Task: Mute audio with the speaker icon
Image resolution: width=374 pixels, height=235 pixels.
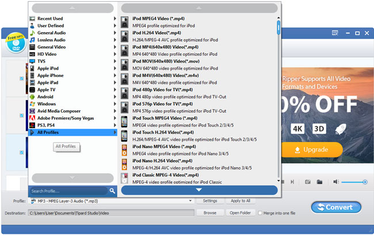Action: (336, 182)
